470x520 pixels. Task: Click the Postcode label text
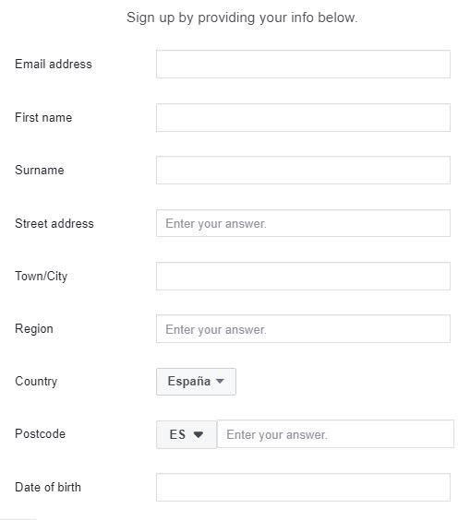pos(41,433)
